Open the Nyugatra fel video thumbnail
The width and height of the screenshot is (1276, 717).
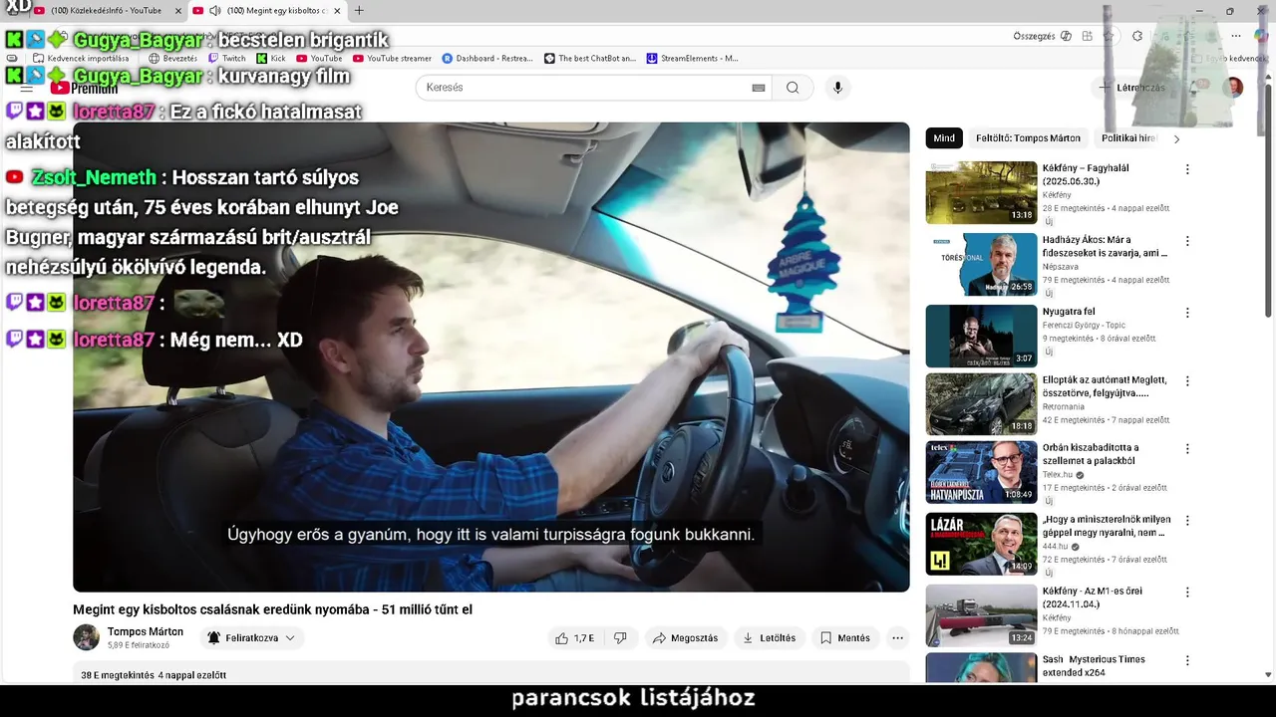tap(981, 336)
